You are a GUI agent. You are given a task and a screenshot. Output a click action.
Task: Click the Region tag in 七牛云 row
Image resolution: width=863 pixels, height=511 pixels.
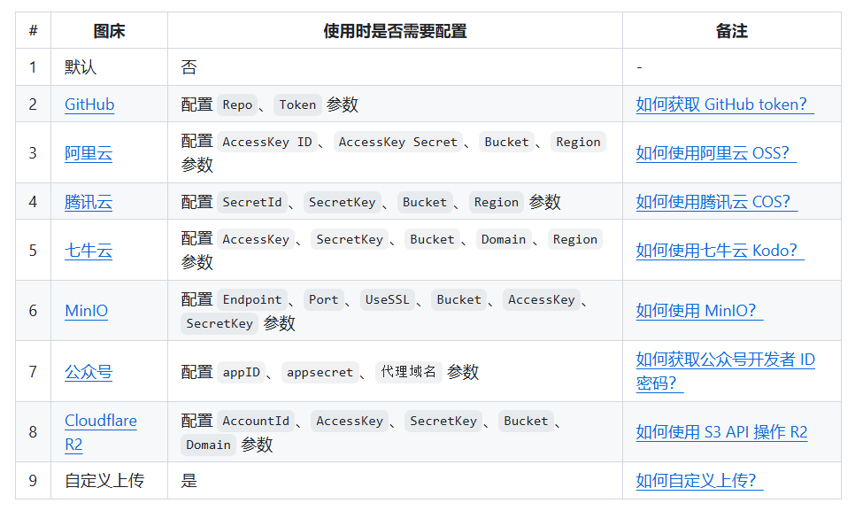(574, 239)
